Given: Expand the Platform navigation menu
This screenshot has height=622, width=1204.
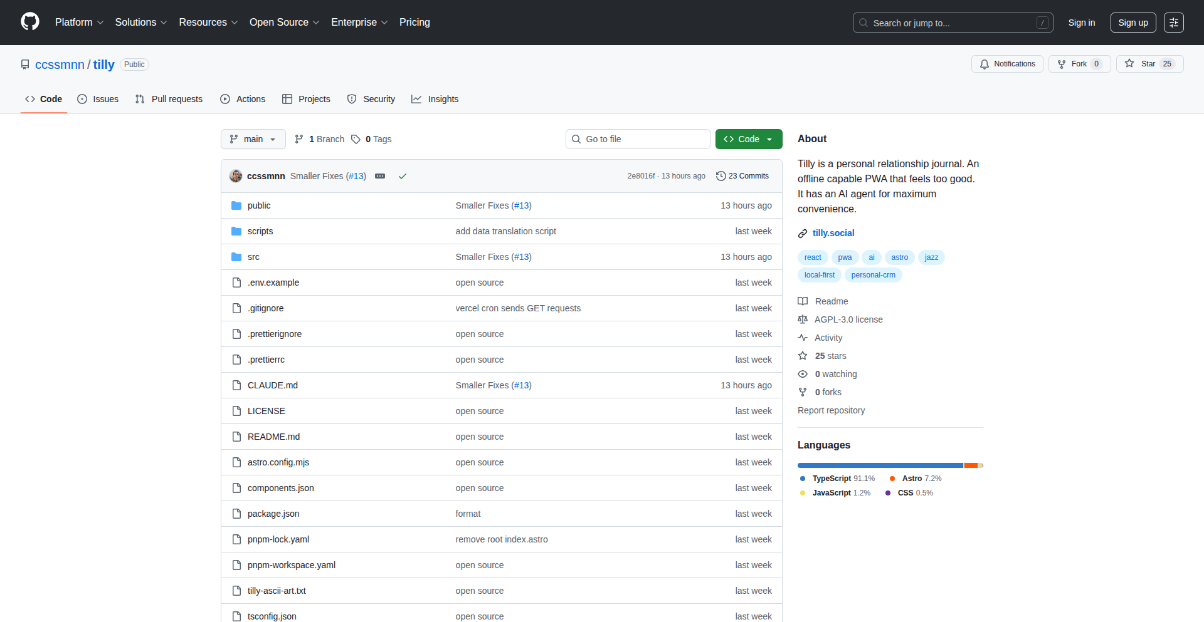Looking at the screenshot, I should coord(79,23).
